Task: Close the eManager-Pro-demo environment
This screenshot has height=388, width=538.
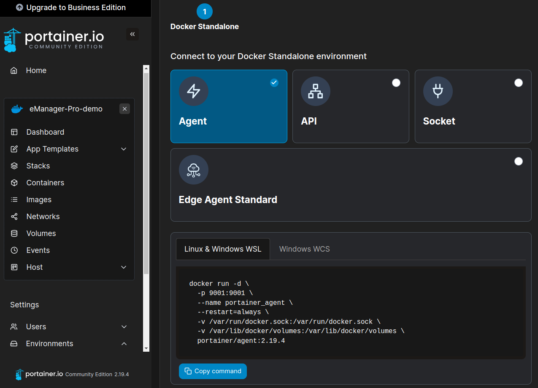Action: coord(124,109)
